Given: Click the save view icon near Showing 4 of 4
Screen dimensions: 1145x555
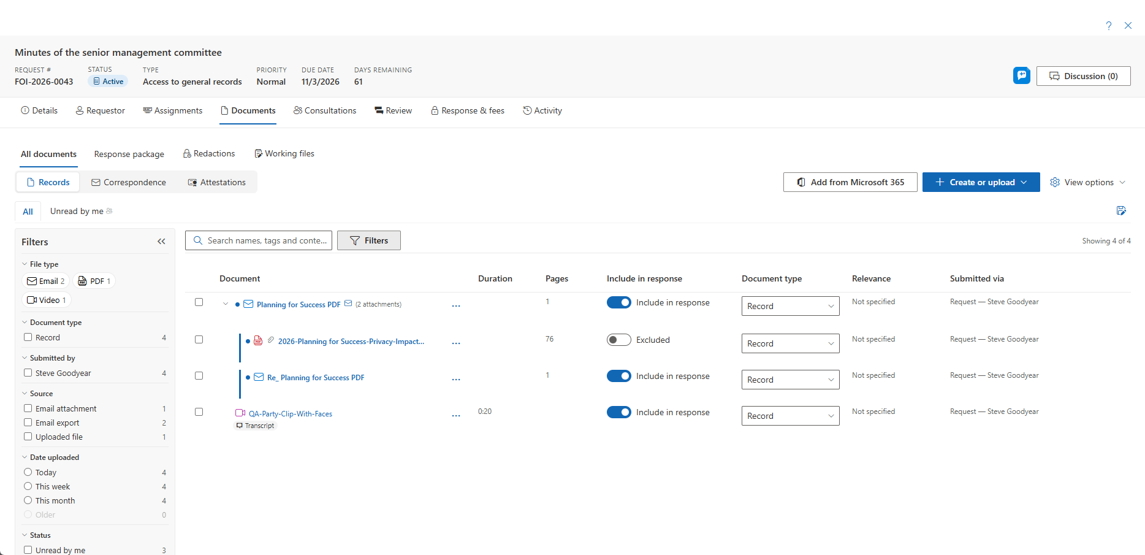Looking at the screenshot, I should pyautogui.click(x=1121, y=210).
